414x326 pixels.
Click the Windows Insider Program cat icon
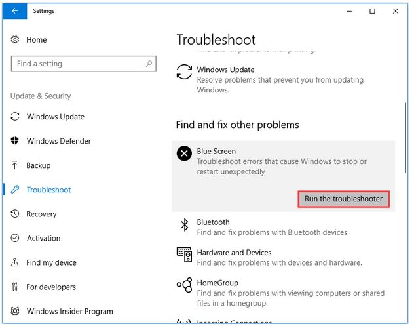[x=15, y=311]
